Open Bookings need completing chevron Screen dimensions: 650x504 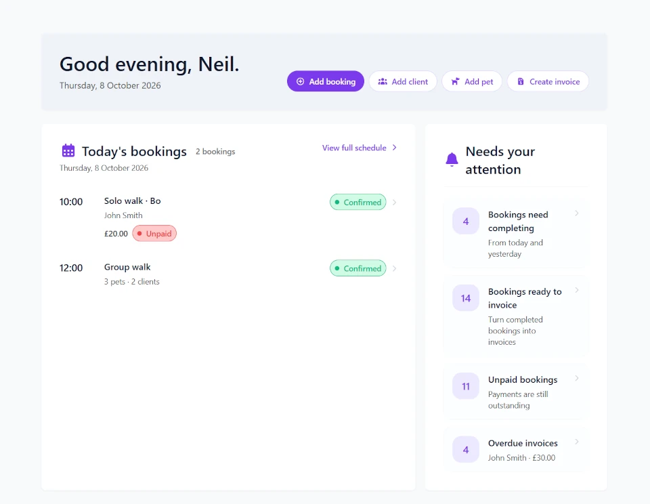pos(577,213)
